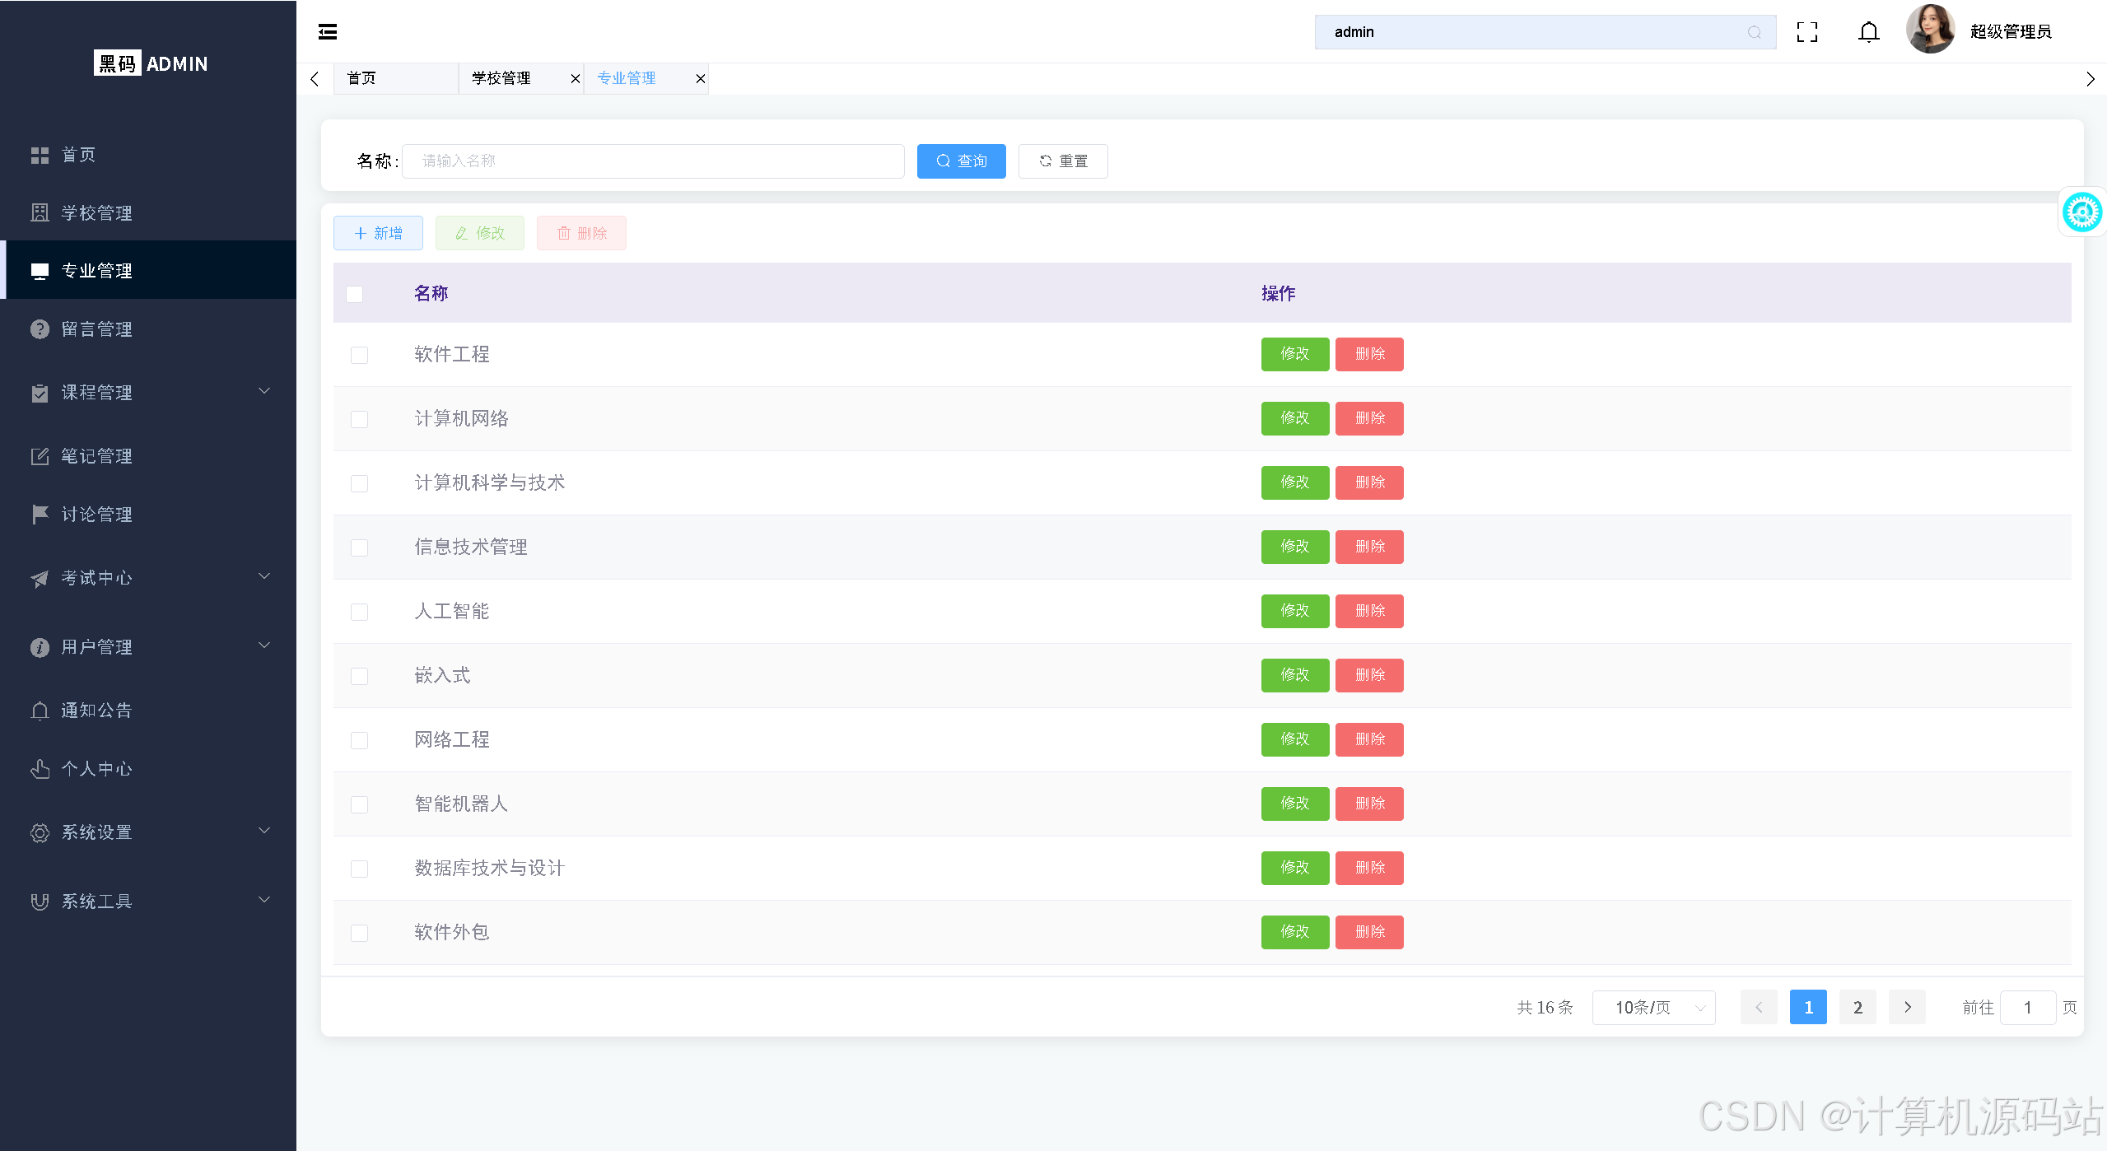Click search magnifier in admin box

[x=1754, y=32]
